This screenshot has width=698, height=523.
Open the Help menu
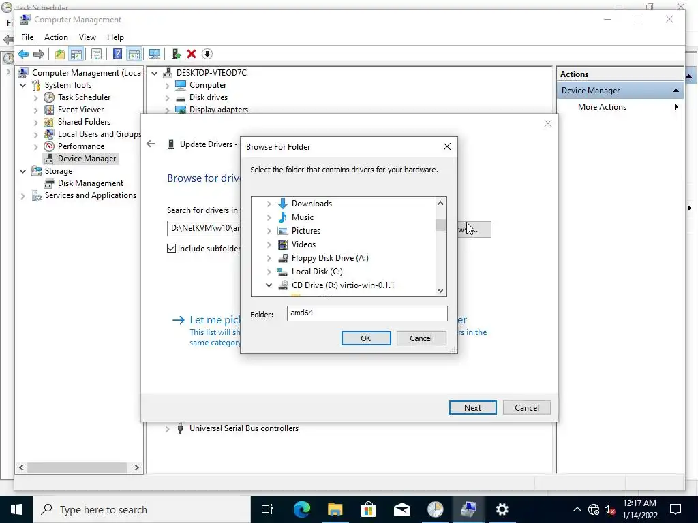pos(115,37)
